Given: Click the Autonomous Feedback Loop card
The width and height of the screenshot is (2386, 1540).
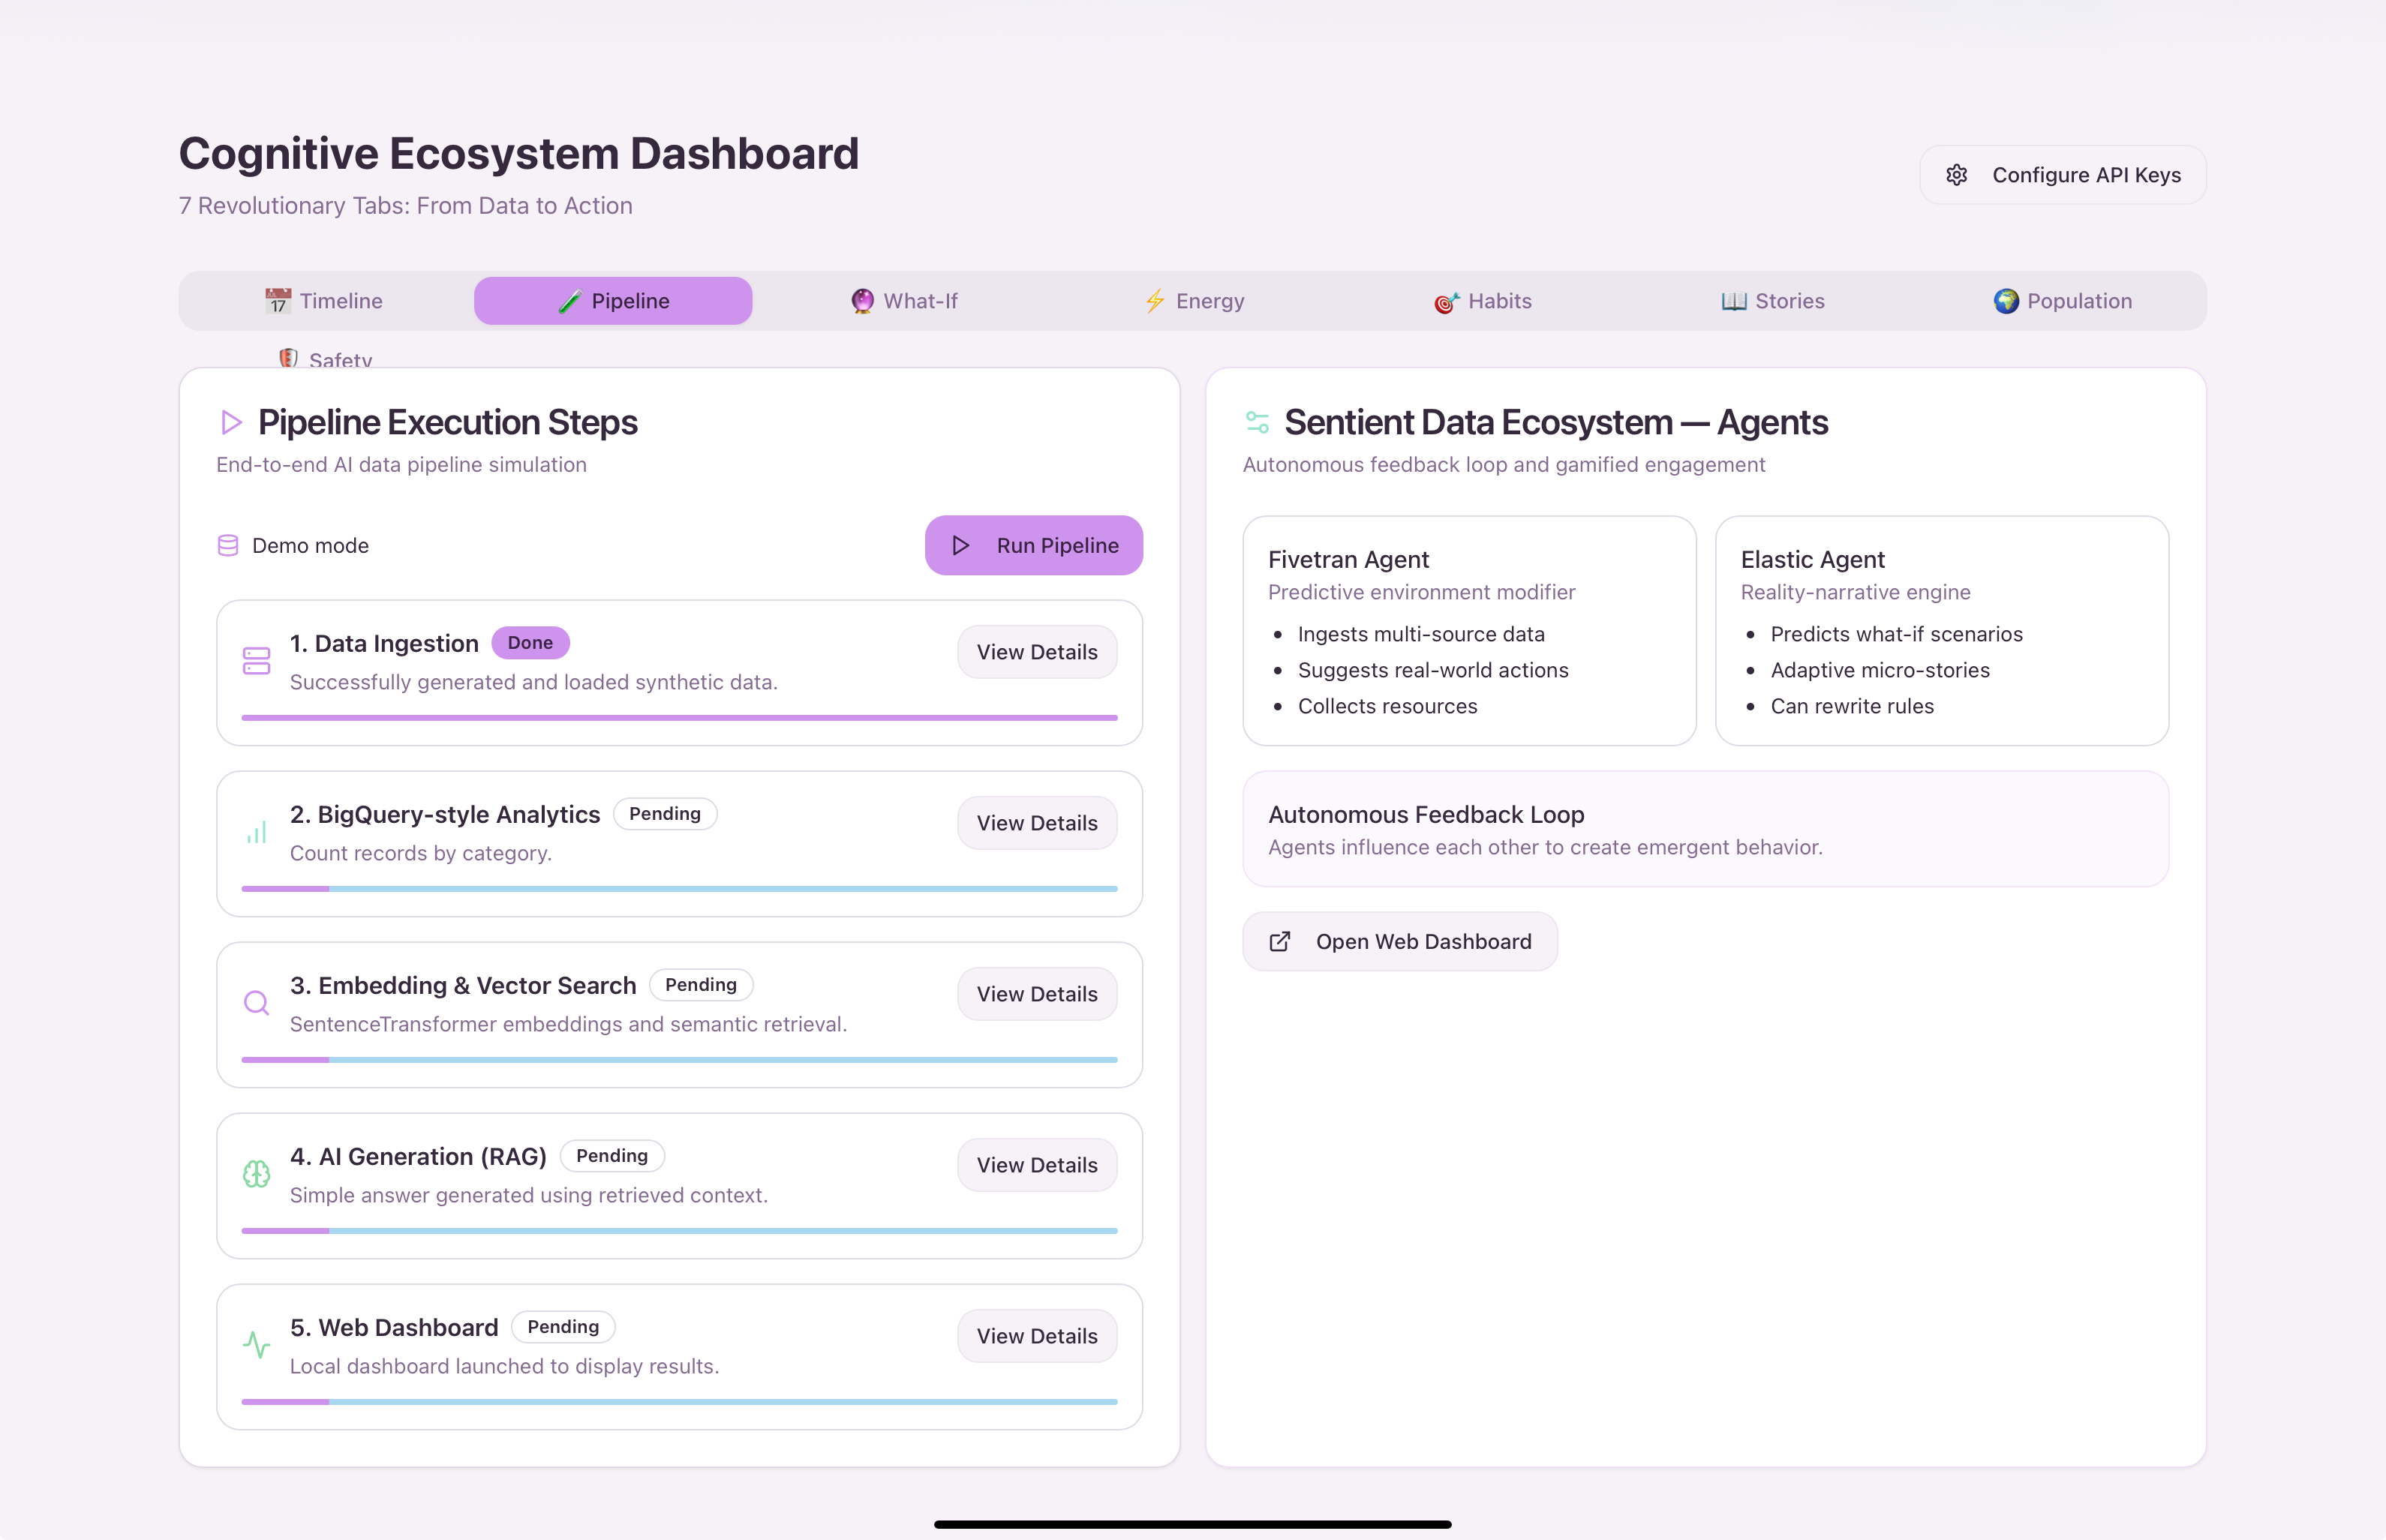Looking at the screenshot, I should pos(1705,829).
